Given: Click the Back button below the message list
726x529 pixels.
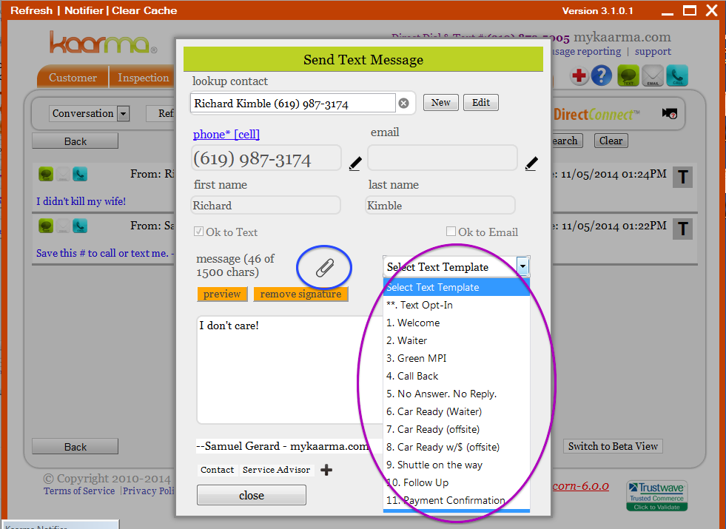Looking at the screenshot, I should coord(75,447).
